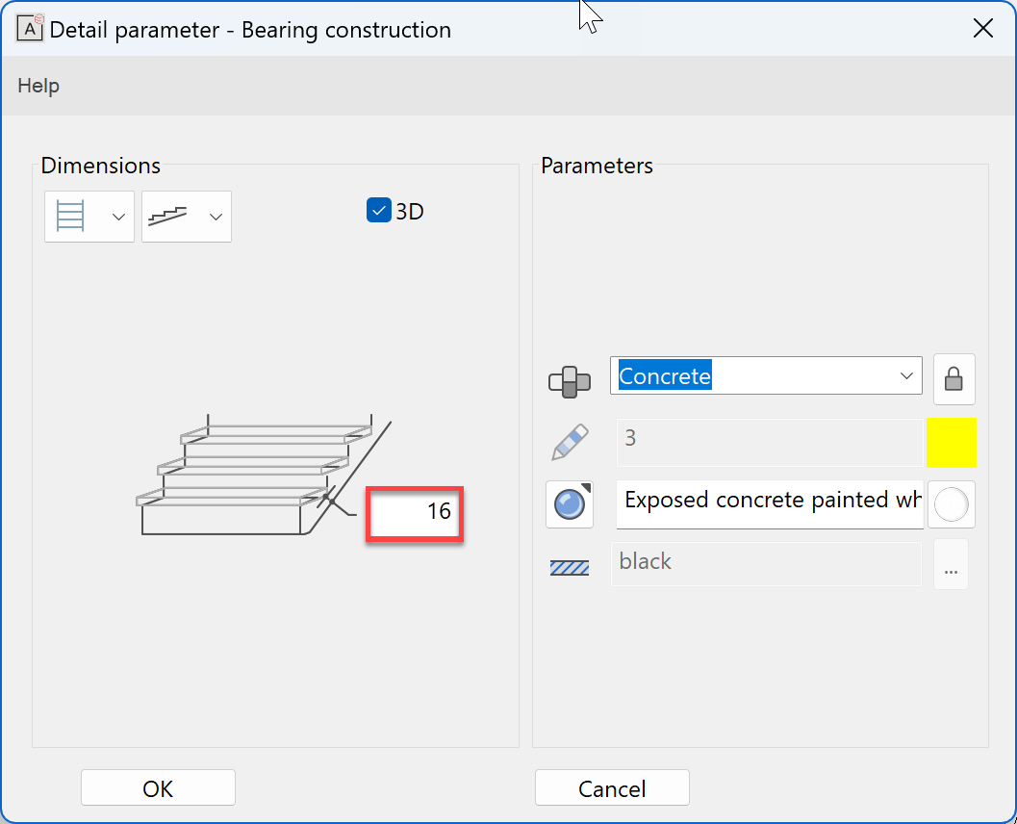
Task: Cancel the Detail parameter dialog
Action: (612, 786)
